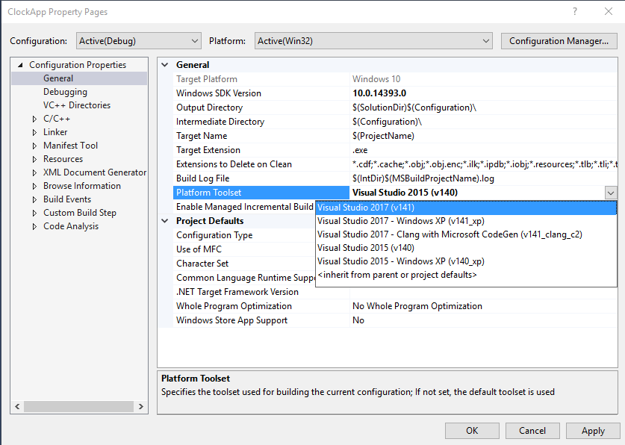Screen dimensions: 625x445
Task: Select the Platform Toolset property row
Action: click(261, 193)
